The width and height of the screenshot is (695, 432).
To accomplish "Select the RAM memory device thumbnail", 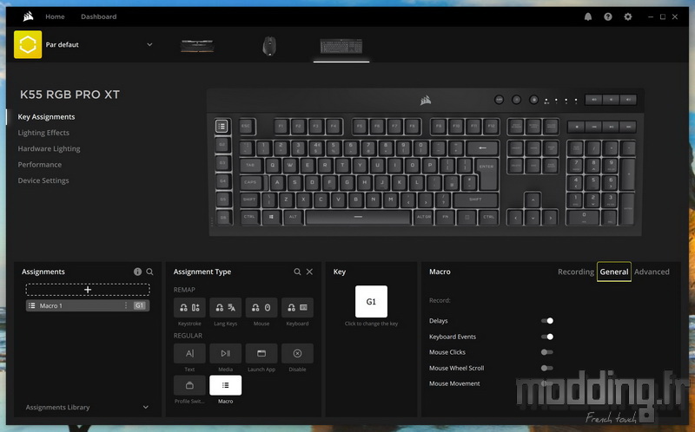I will (x=197, y=46).
